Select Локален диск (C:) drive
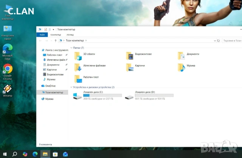The width and height of the screenshot is (242, 158). pos(97,96)
